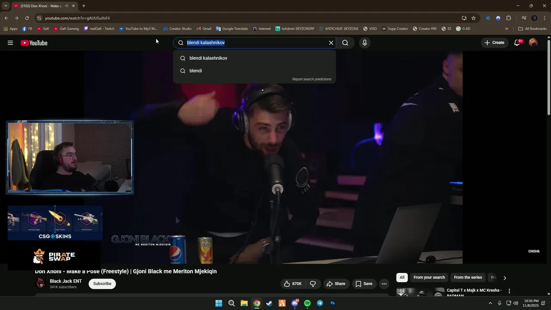Like the video (870K)

[x=293, y=284]
